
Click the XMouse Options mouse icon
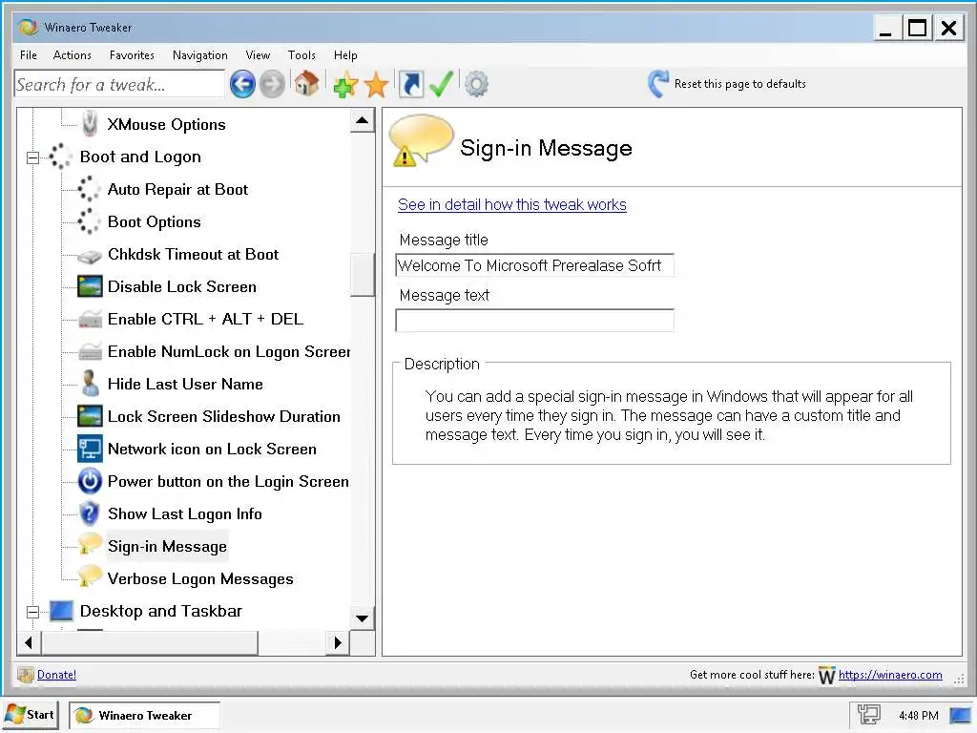pos(90,123)
